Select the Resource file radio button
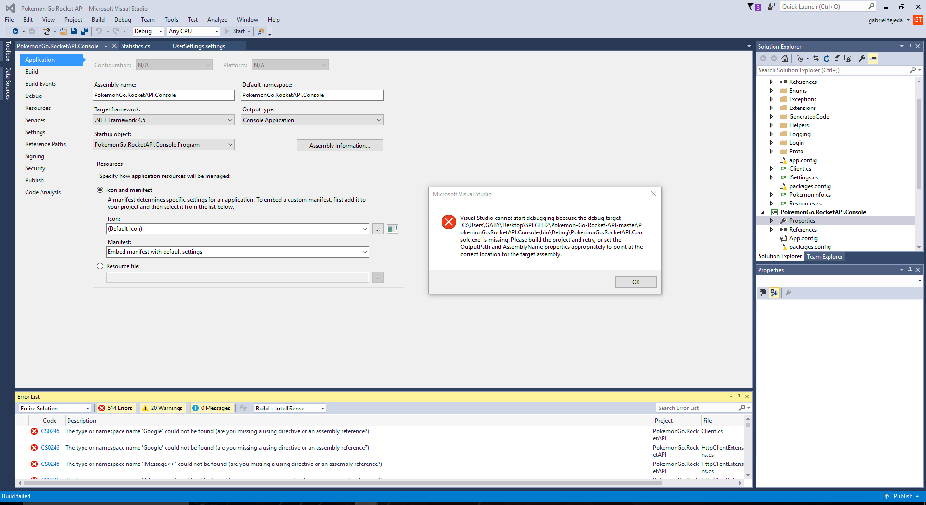The width and height of the screenshot is (926, 505). pos(100,266)
